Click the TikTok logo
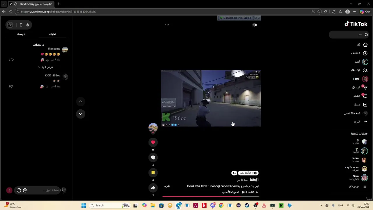The width and height of the screenshot is (373, 210). coord(356,24)
